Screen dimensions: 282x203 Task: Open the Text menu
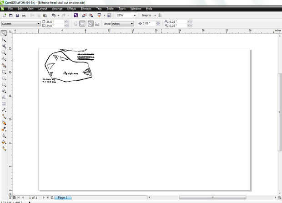pyautogui.click(x=99, y=9)
